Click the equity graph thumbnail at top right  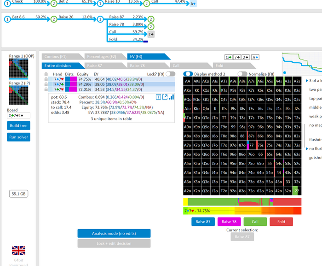pos(302,64)
